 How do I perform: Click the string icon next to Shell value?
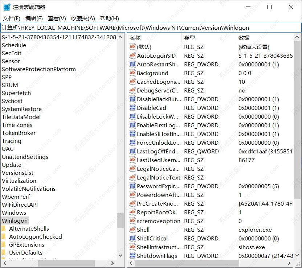pyautogui.click(x=132, y=230)
